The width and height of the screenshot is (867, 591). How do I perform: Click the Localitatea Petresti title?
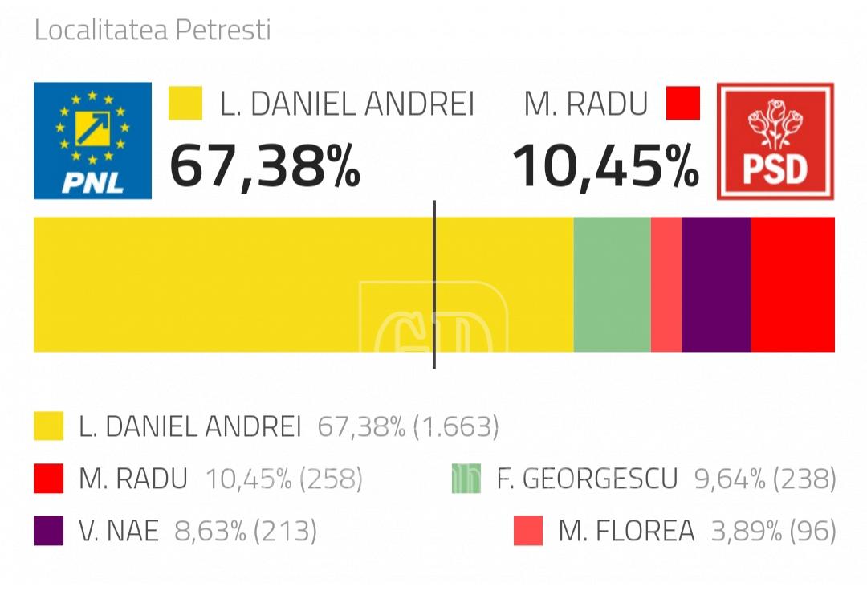tap(153, 30)
